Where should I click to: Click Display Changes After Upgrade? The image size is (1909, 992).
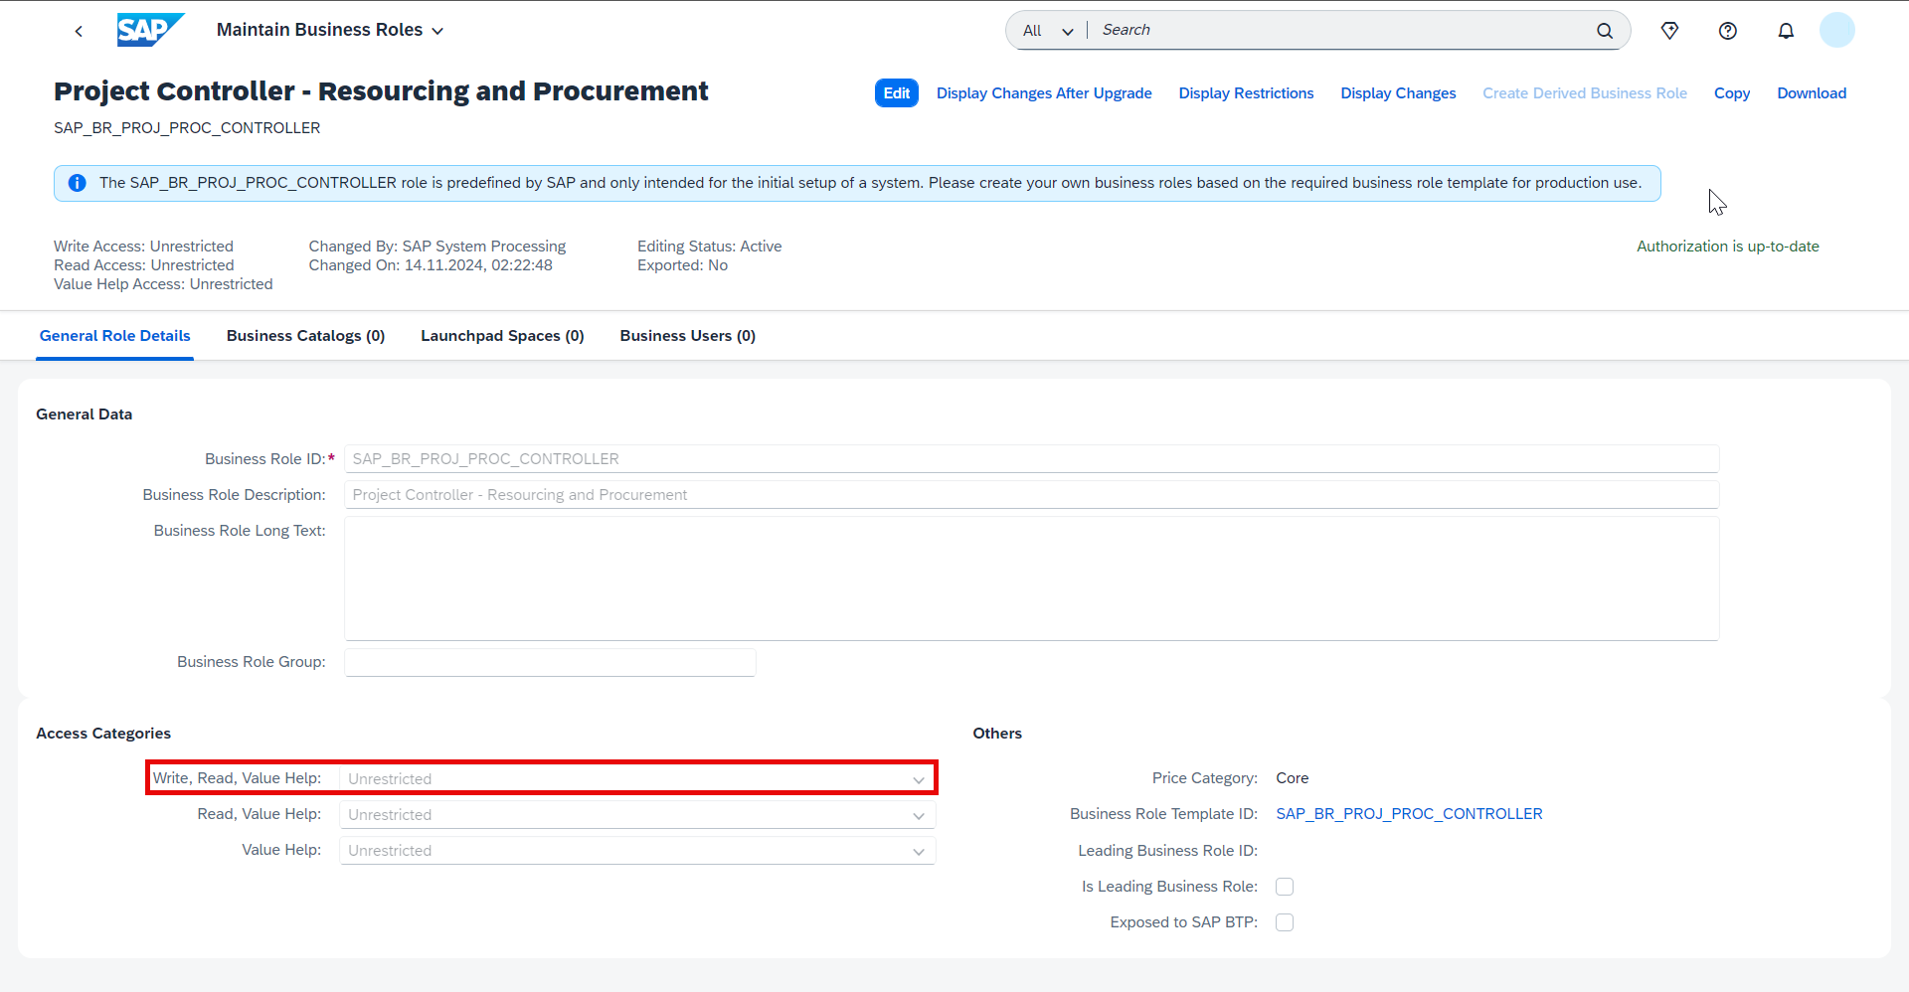(x=1044, y=93)
